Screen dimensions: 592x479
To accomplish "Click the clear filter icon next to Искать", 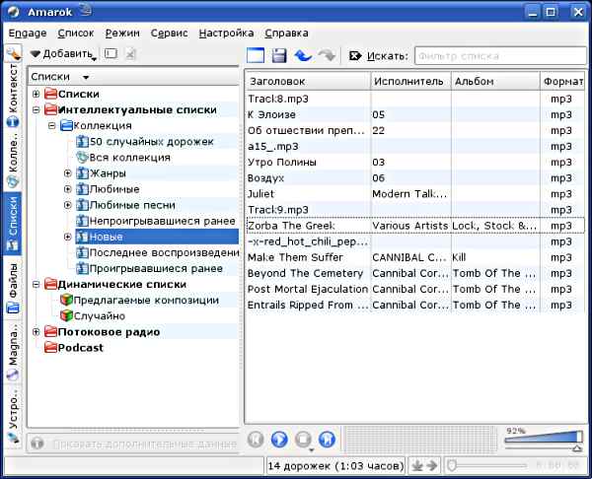I will (x=355, y=56).
